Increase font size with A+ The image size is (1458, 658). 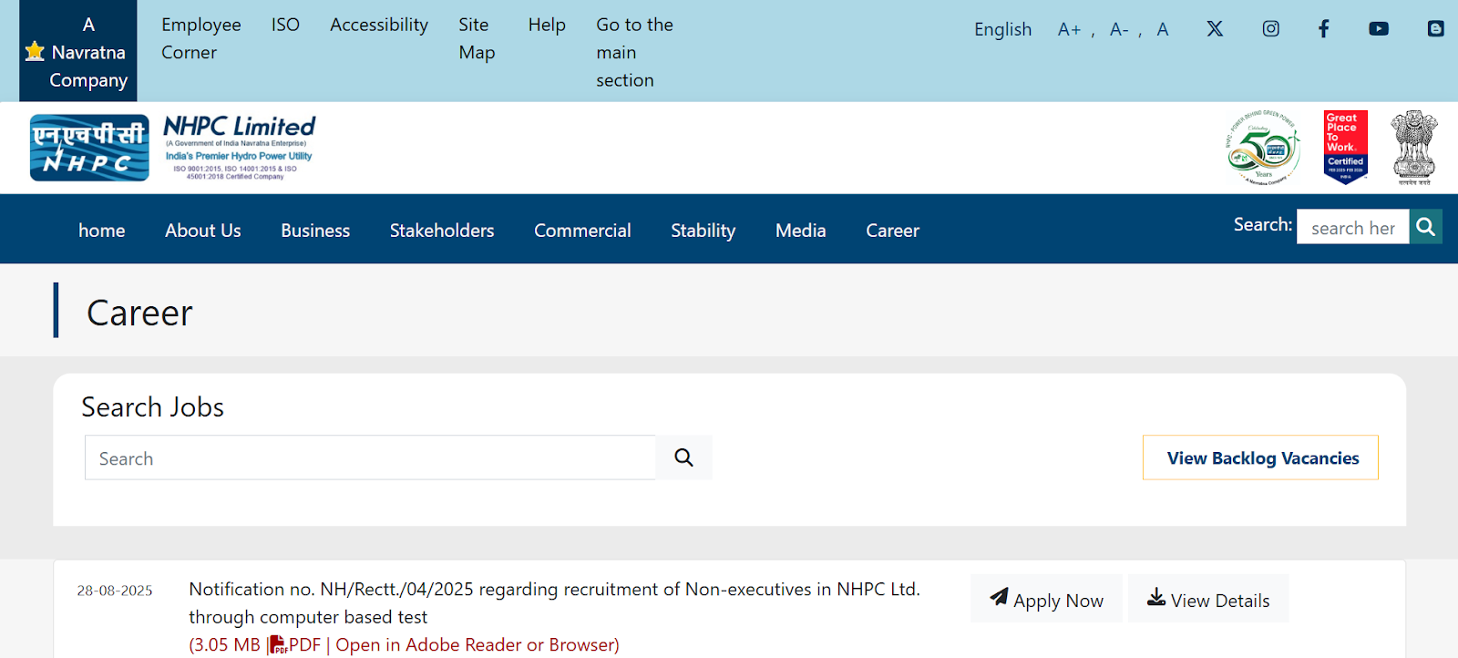point(1069,29)
